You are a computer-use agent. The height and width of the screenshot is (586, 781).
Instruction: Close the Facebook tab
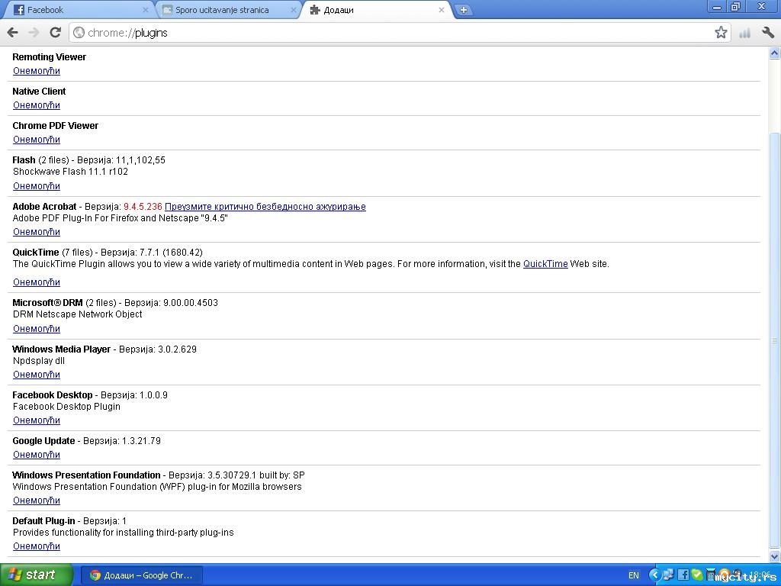click(x=146, y=10)
